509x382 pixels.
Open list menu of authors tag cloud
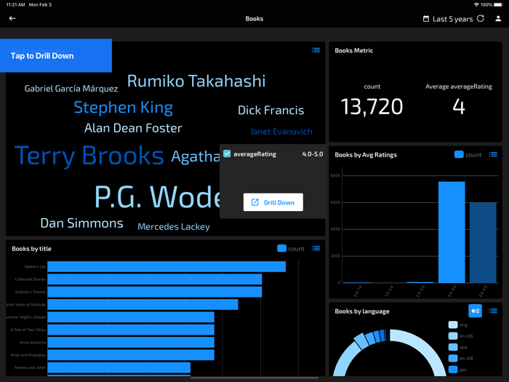[x=316, y=50]
